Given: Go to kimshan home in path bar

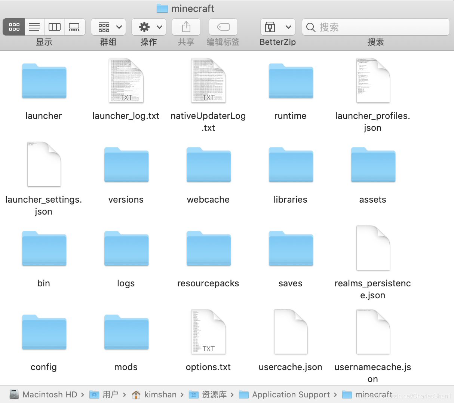Looking at the screenshot, I should click(154, 394).
